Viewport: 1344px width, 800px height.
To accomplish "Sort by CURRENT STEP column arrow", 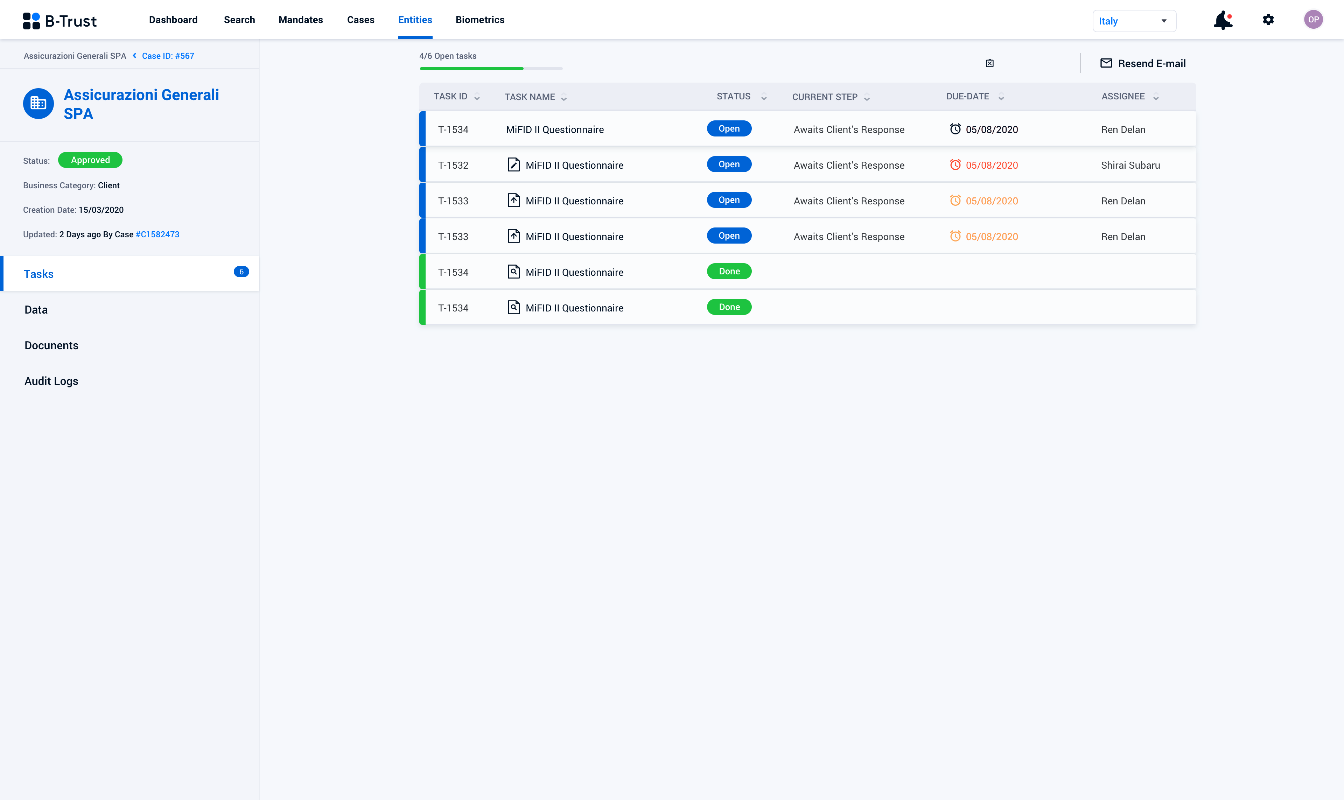I will tap(867, 98).
